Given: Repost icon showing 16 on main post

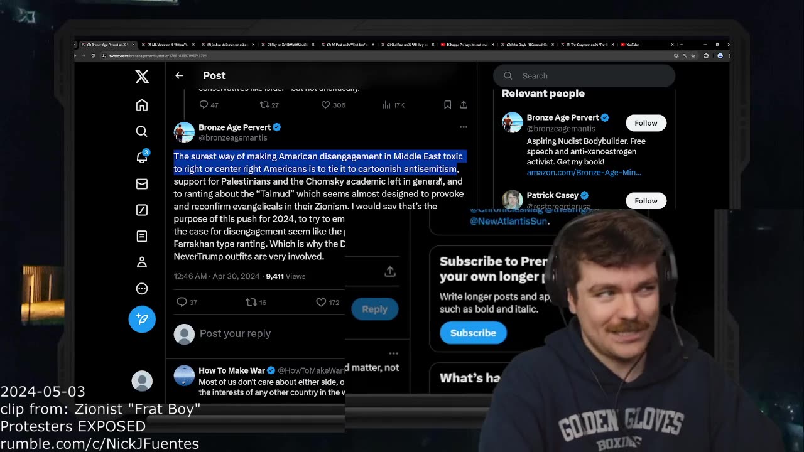Looking at the screenshot, I should tap(251, 302).
